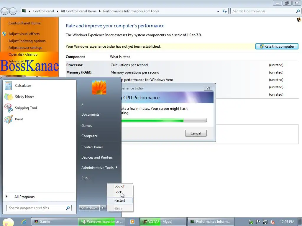Click Performance Information and Tools breadcrumb
302x226 pixels.
(x=131, y=11)
